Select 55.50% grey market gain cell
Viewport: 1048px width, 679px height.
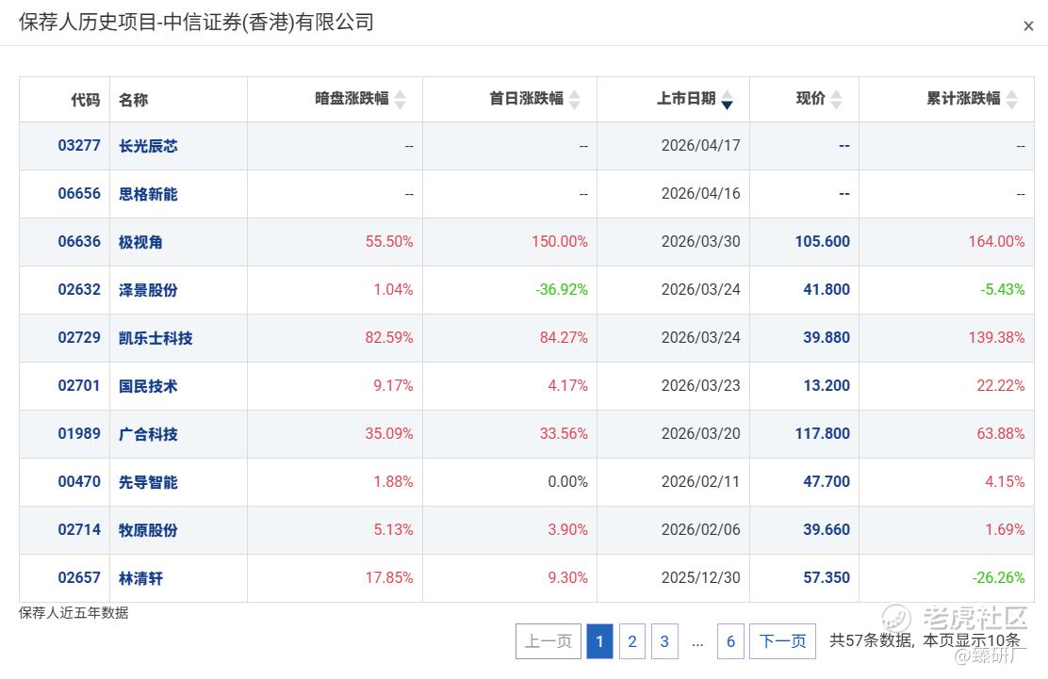point(389,242)
